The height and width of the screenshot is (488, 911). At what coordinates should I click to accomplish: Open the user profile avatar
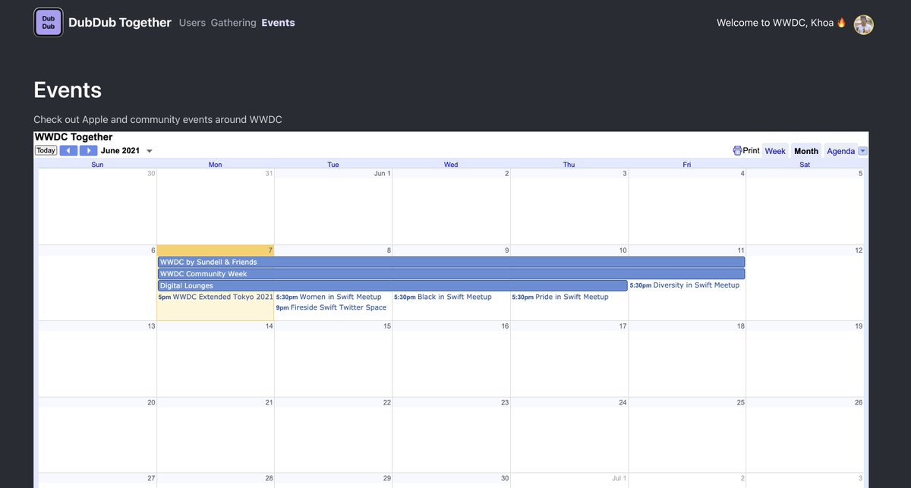(x=863, y=24)
